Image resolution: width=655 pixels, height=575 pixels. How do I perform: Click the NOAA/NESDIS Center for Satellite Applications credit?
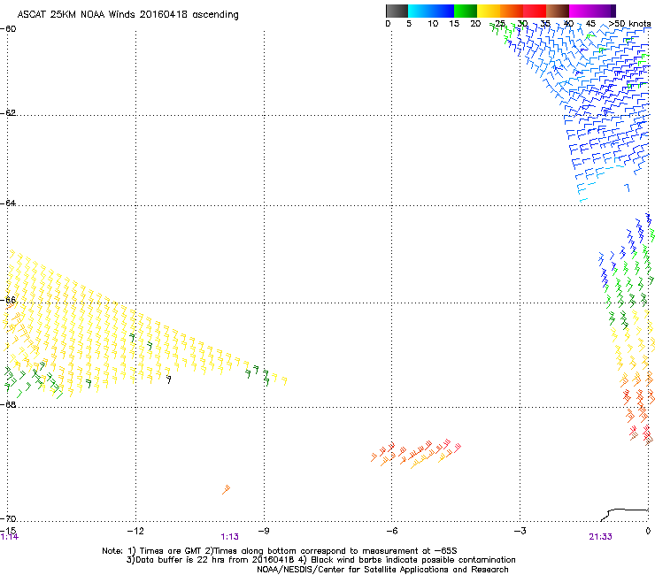pos(382,570)
